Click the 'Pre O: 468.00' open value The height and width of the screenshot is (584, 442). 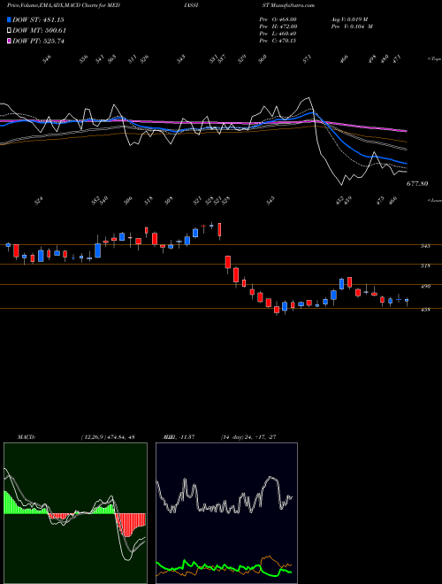(x=278, y=19)
